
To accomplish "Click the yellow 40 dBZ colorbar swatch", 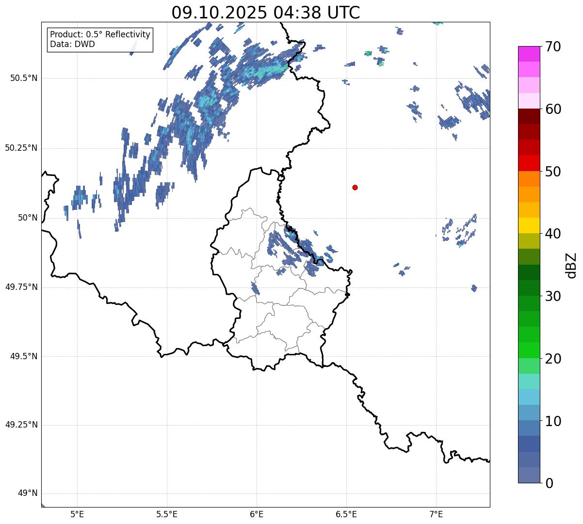I will [529, 225].
